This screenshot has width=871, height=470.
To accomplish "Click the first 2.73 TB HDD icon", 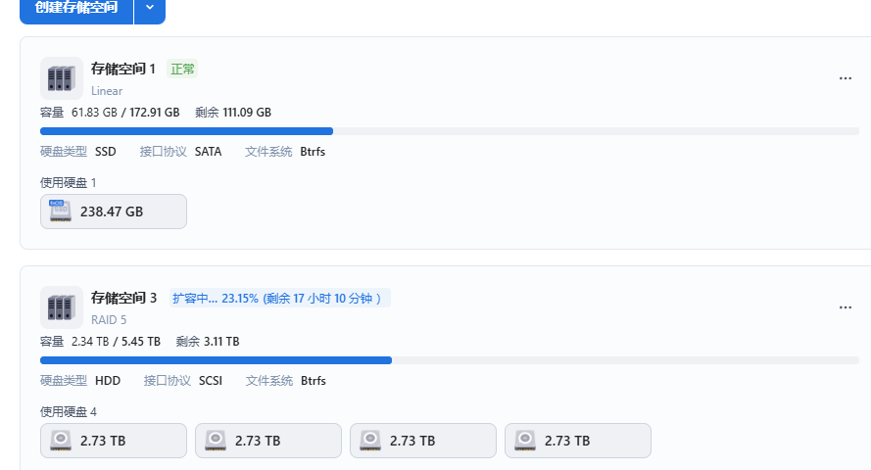I will (x=61, y=441).
